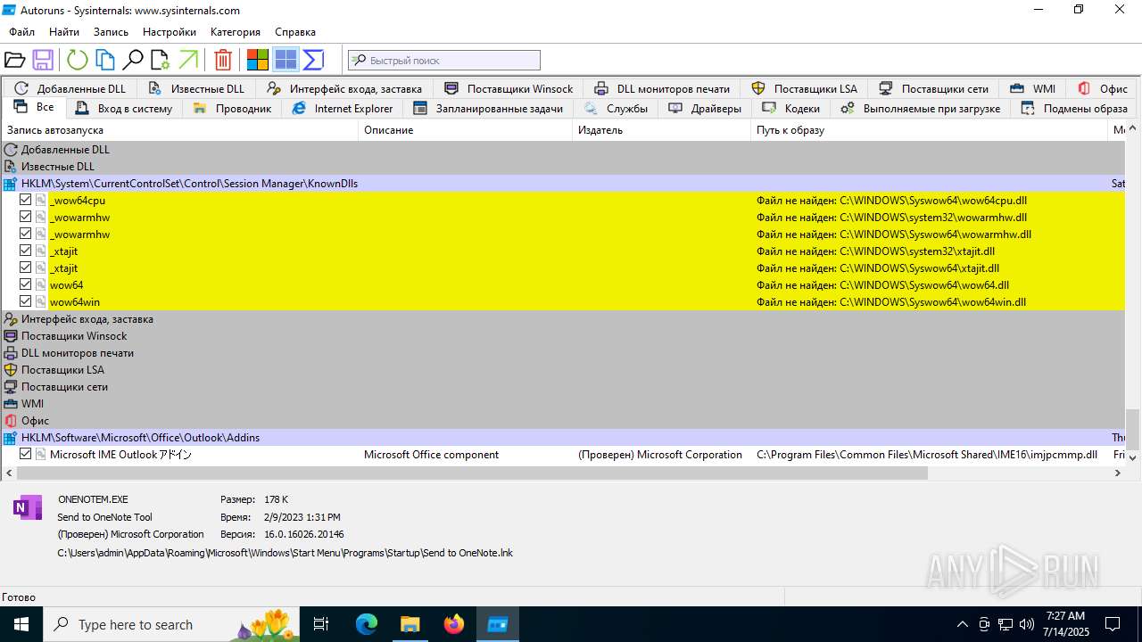
Task: Toggle the colorful Windows entries filter icon
Action: [x=258, y=61]
